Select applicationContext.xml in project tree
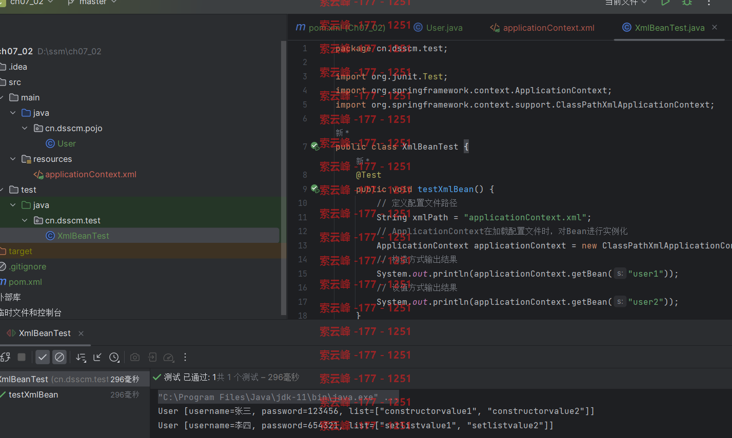 point(85,174)
